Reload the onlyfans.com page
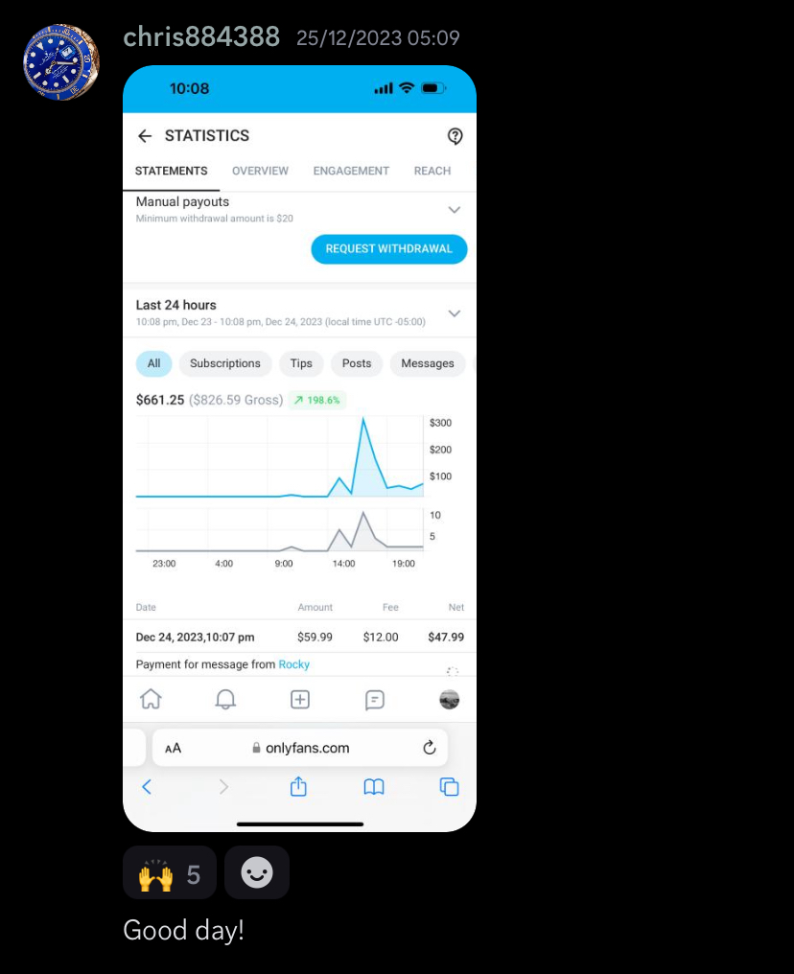The height and width of the screenshot is (974, 794). [430, 748]
